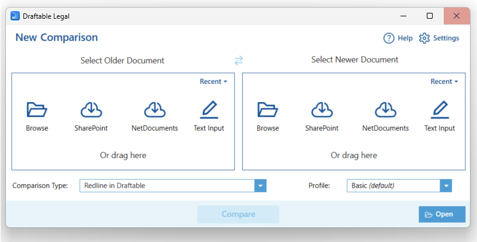This screenshot has height=242, width=477.
Task: Select NetDocuments icon for newer document
Action: point(385,110)
